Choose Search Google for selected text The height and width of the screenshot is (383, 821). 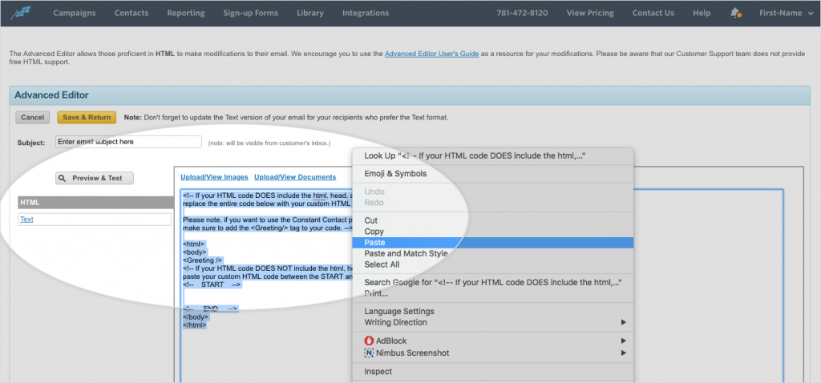tap(493, 283)
